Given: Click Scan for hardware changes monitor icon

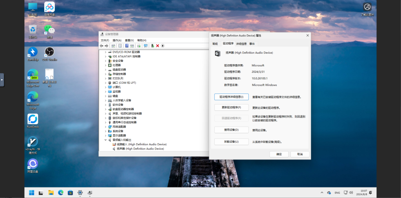Looking at the screenshot, I should [x=146, y=46].
